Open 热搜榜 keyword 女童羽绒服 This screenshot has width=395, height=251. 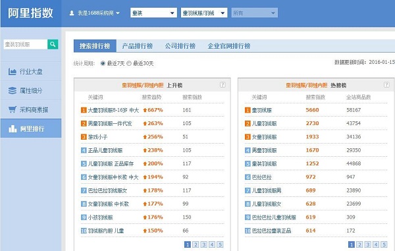(264, 137)
